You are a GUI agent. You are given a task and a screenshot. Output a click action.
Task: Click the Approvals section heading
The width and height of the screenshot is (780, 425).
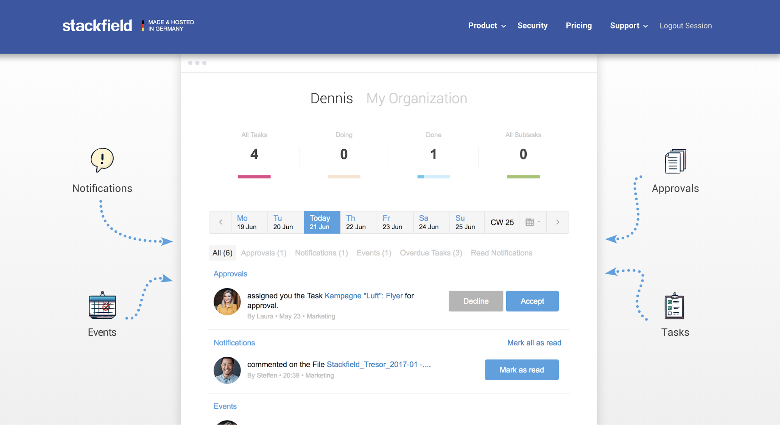[x=230, y=274]
